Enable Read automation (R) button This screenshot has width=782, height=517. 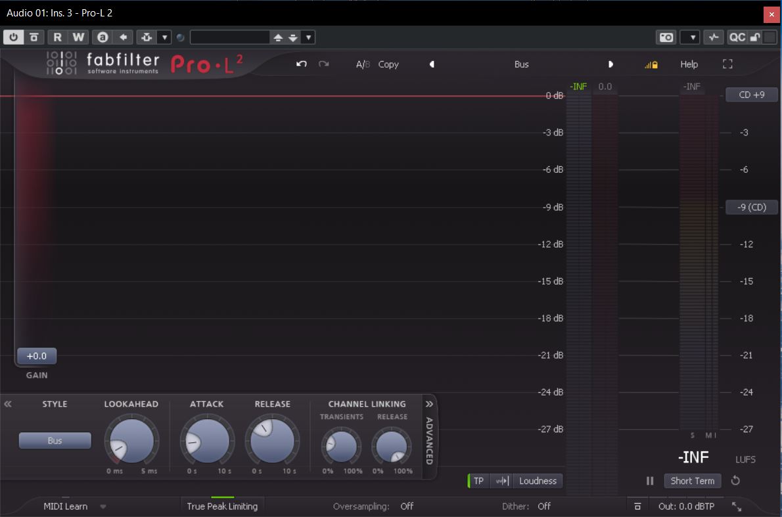coord(57,37)
